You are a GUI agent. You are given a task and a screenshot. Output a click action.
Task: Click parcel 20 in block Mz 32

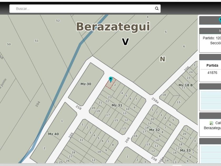tap(152, 119)
